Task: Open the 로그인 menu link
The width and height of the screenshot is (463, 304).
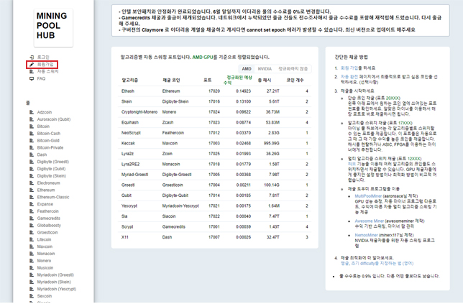Action: [43, 57]
